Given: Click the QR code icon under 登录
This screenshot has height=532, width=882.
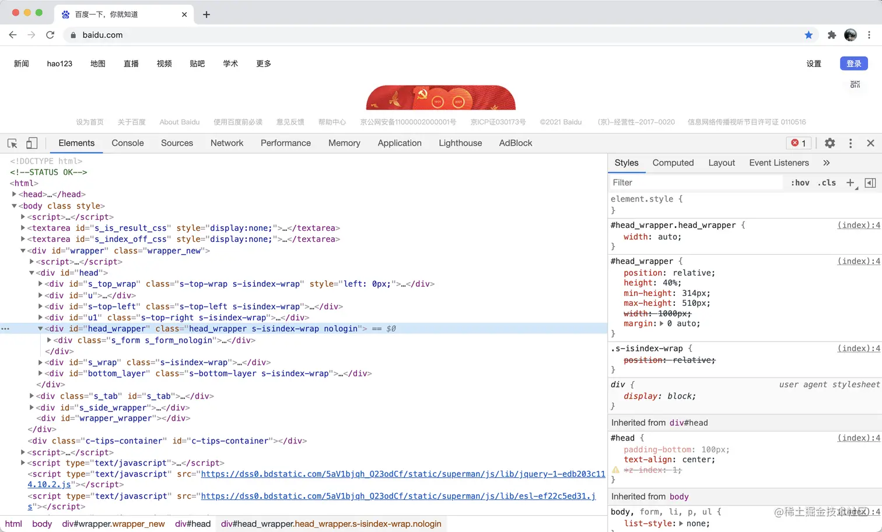Looking at the screenshot, I should [x=855, y=84].
